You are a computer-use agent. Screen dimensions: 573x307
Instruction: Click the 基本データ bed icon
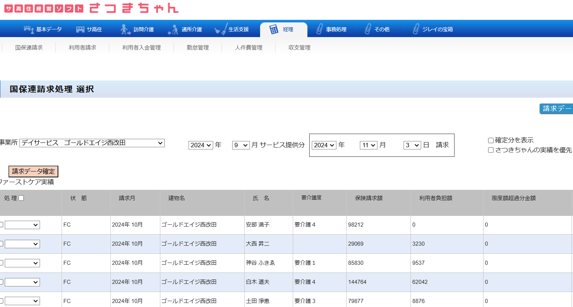[29, 29]
